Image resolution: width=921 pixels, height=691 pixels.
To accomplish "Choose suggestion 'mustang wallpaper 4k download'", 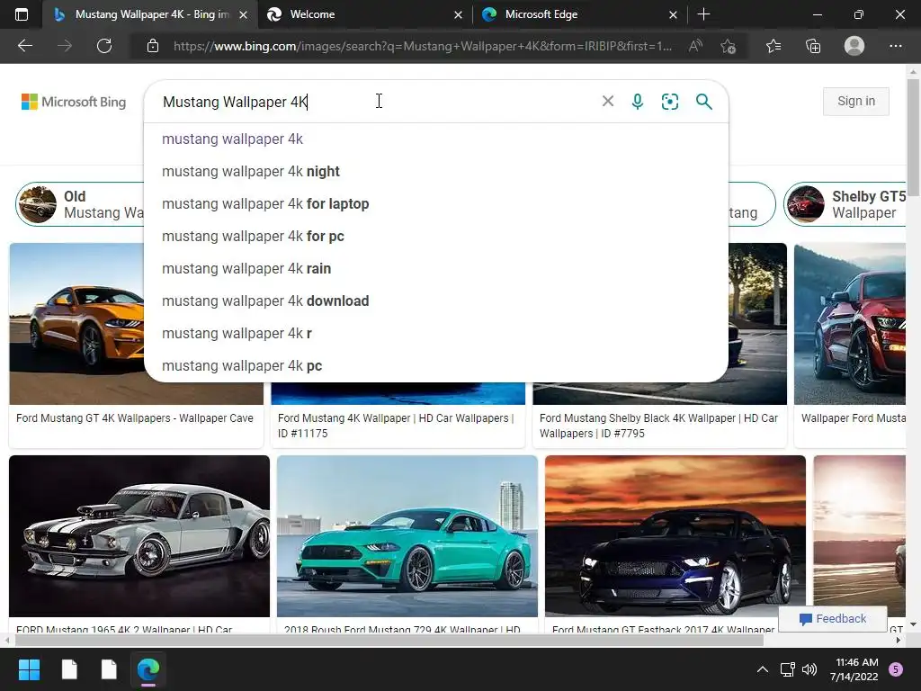I will point(436,301).
